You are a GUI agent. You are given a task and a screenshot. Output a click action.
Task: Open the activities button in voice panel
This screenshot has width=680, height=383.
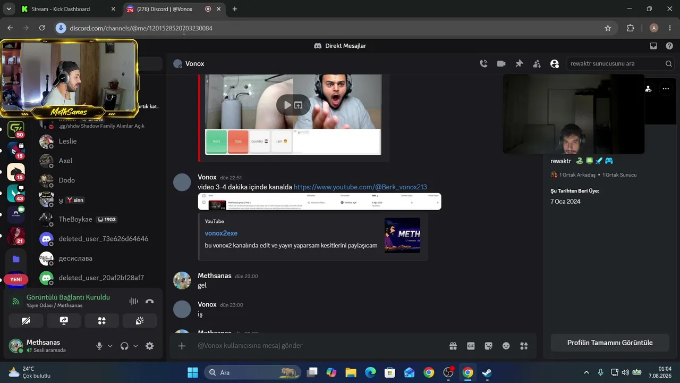(x=101, y=321)
